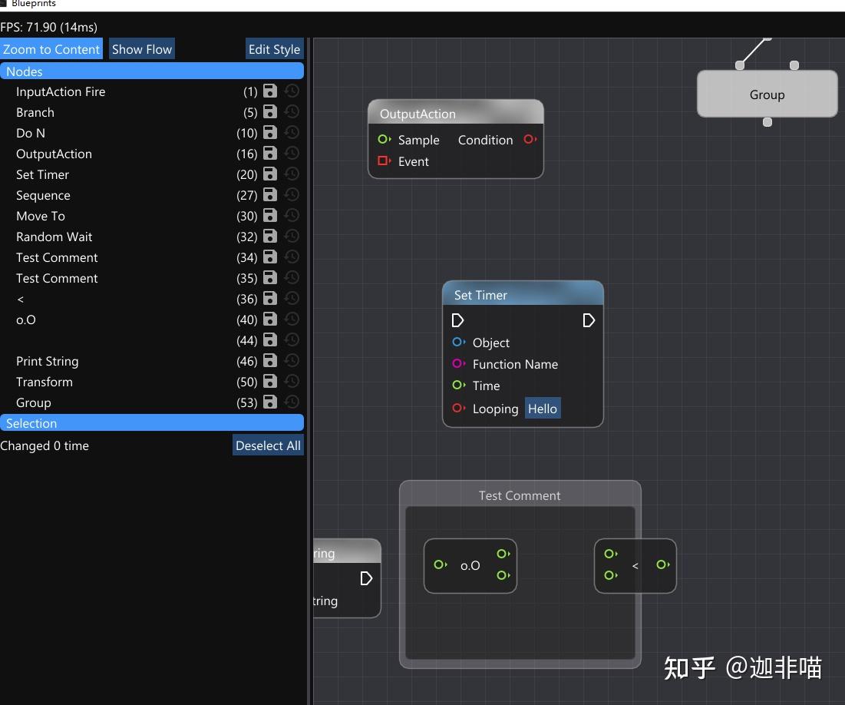Image resolution: width=845 pixels, height=705 pixels.
Task: View history for the Move To node
Action: pyautogui.click(x=292, y=215)
